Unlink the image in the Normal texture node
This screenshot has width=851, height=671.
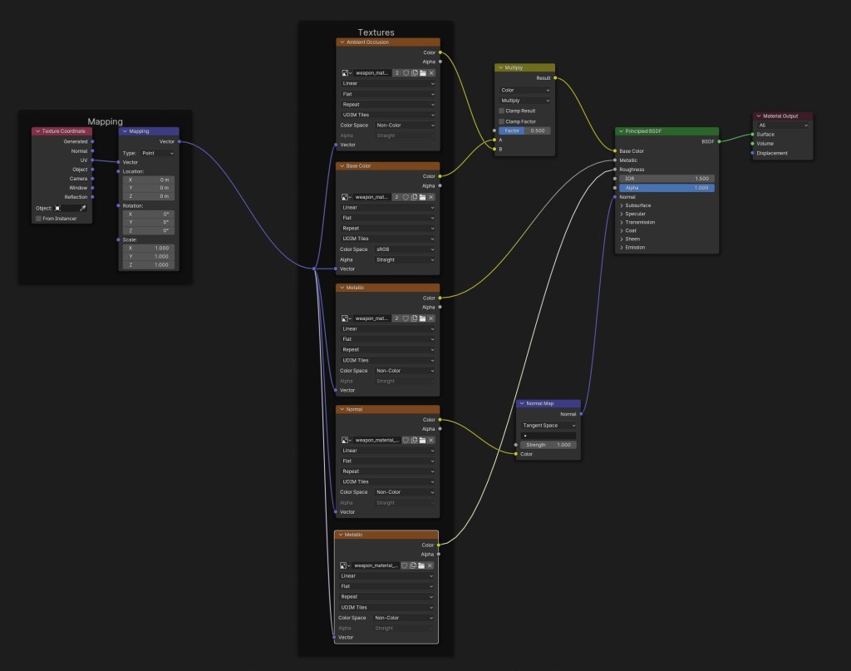(431, 441)
